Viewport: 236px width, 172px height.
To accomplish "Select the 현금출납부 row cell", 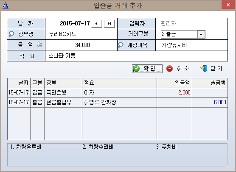I will [x=63, y=103].
